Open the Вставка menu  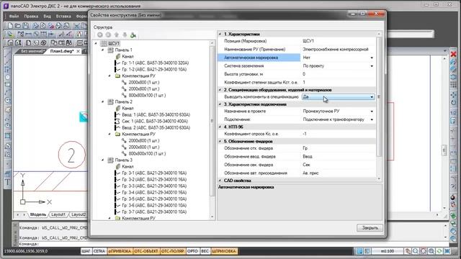tap(63, 16)
